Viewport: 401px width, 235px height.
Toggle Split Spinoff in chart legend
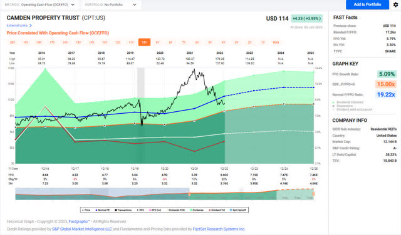coord(238,210)
